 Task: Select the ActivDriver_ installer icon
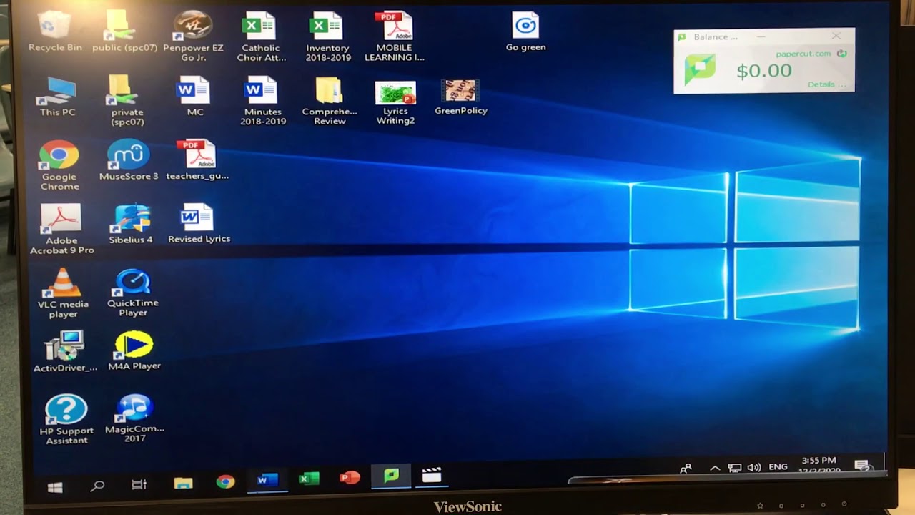tap(65, 351)
